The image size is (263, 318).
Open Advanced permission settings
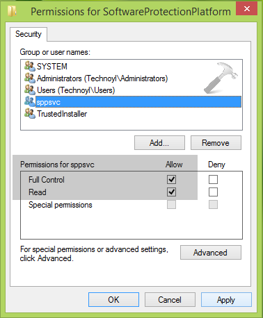(211, 253)
